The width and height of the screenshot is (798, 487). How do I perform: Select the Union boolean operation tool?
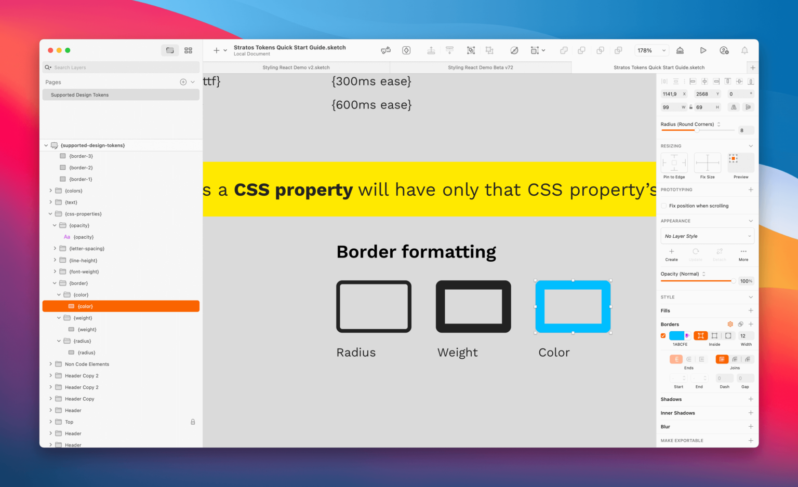(564, 50)
